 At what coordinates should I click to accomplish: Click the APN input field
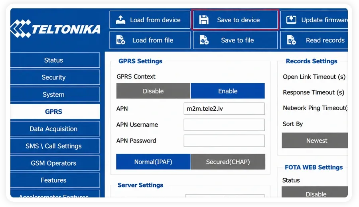coord(224,109)
